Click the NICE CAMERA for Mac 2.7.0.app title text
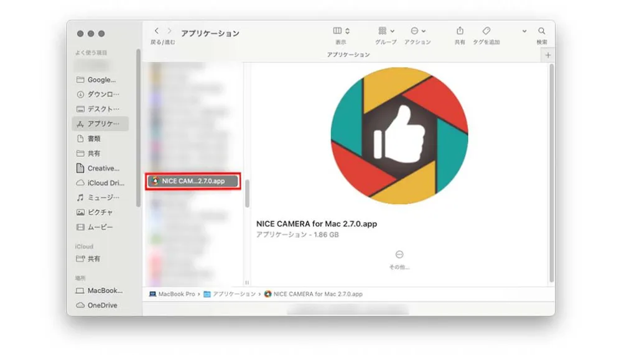Viewport: 622px width, 355px height. (x=317, y=223)
